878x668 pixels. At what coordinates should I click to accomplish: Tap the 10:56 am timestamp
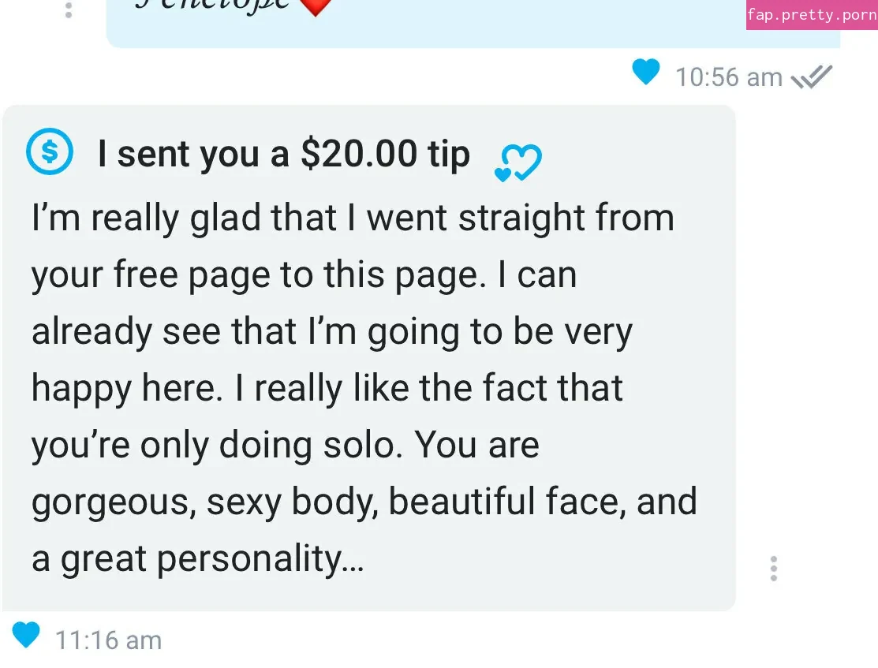point(728,77)
